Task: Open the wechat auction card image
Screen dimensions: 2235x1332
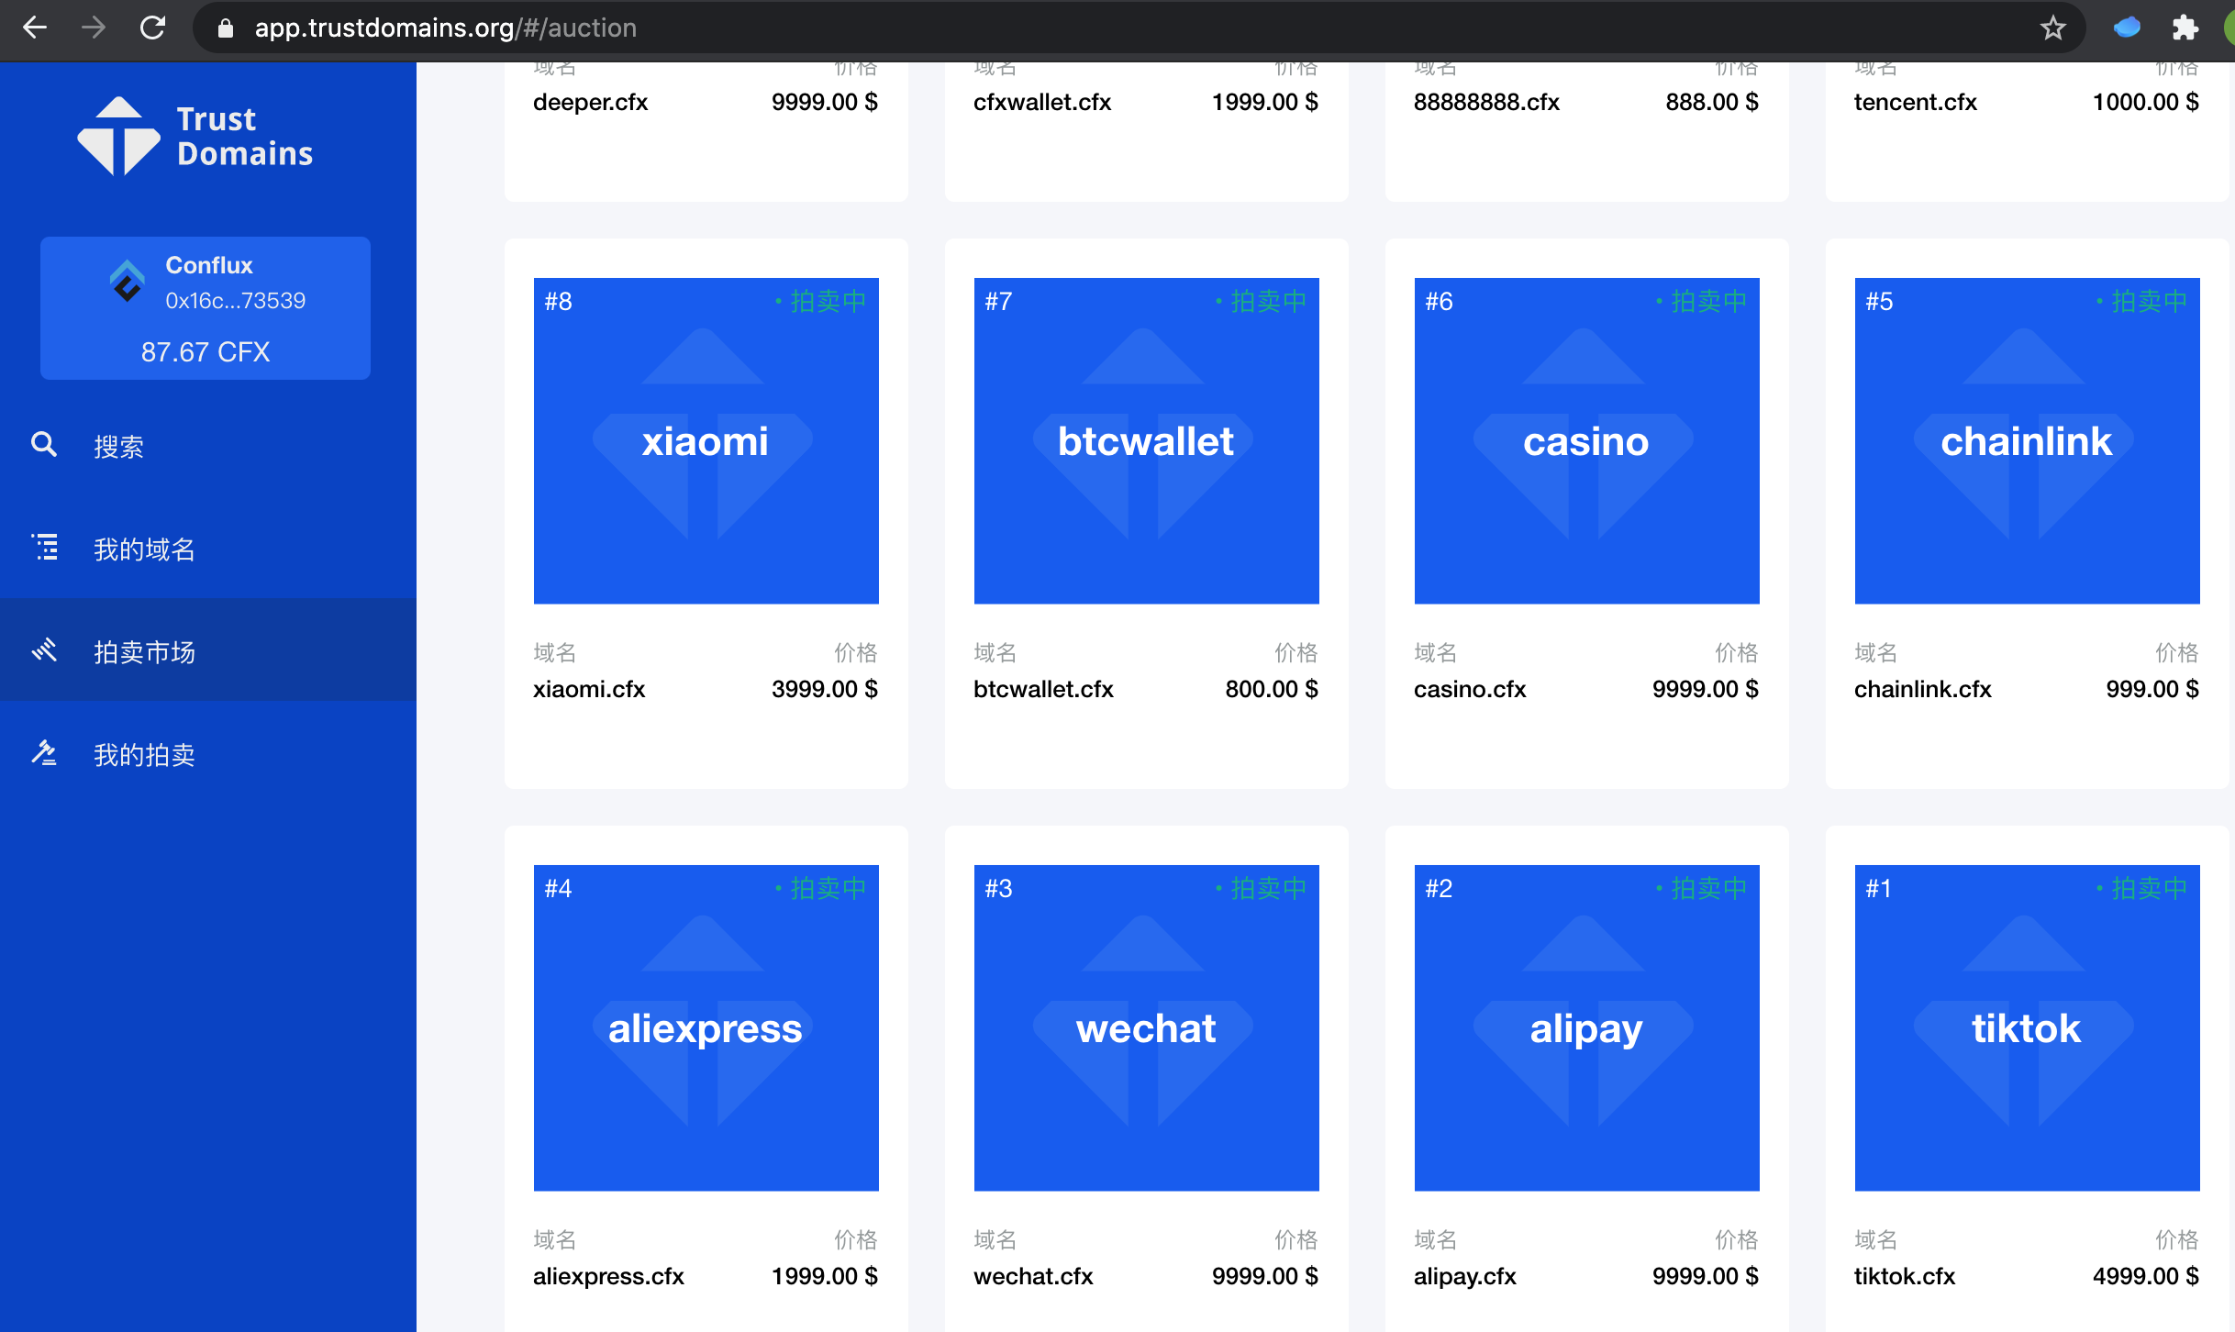Action: [x=1147, y=1028]
